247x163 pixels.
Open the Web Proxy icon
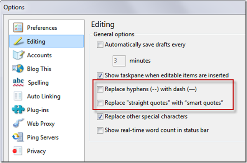[18, 124]
